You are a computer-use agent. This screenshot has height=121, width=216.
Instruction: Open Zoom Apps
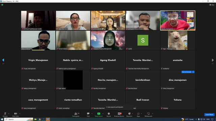click(138, 114)
